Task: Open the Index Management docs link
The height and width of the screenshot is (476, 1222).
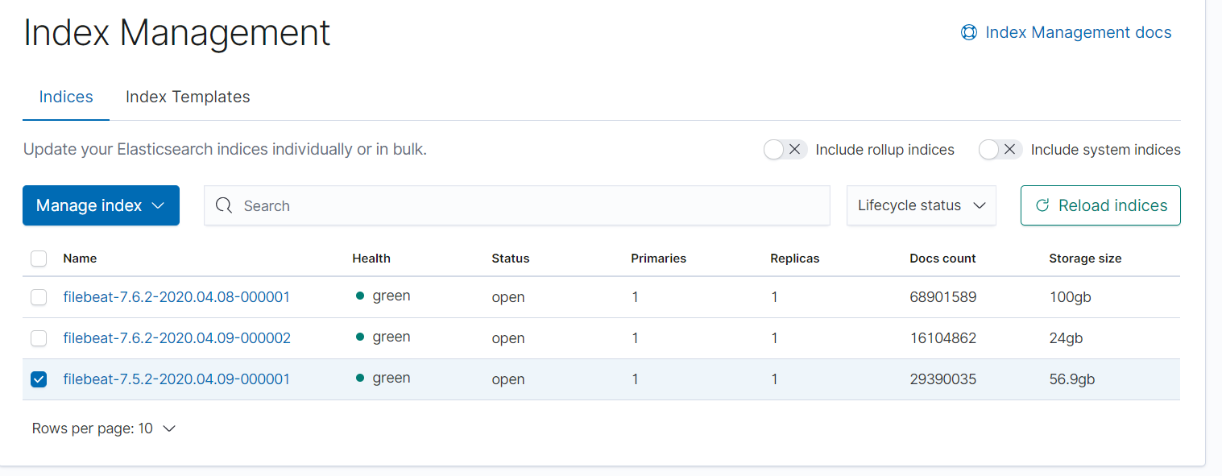Action: point(1078,33)
